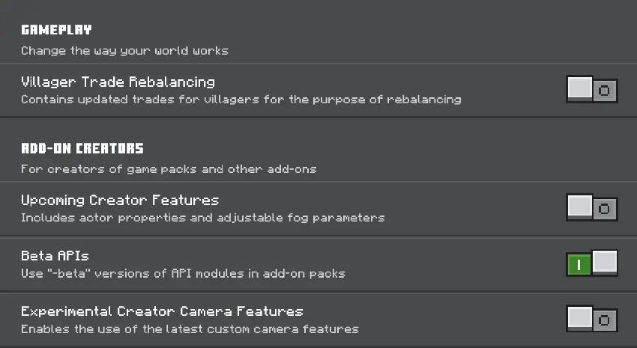637x348 pixels.
Task: Click the Beta APIs label text
Action: pyautogui.click(x=55, y=255)
